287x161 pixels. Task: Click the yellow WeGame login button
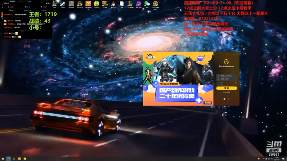(227, 88)
